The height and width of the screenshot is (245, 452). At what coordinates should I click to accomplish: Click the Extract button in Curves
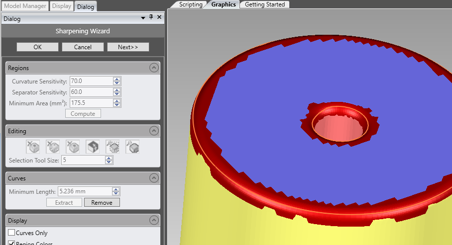(64, 202)
